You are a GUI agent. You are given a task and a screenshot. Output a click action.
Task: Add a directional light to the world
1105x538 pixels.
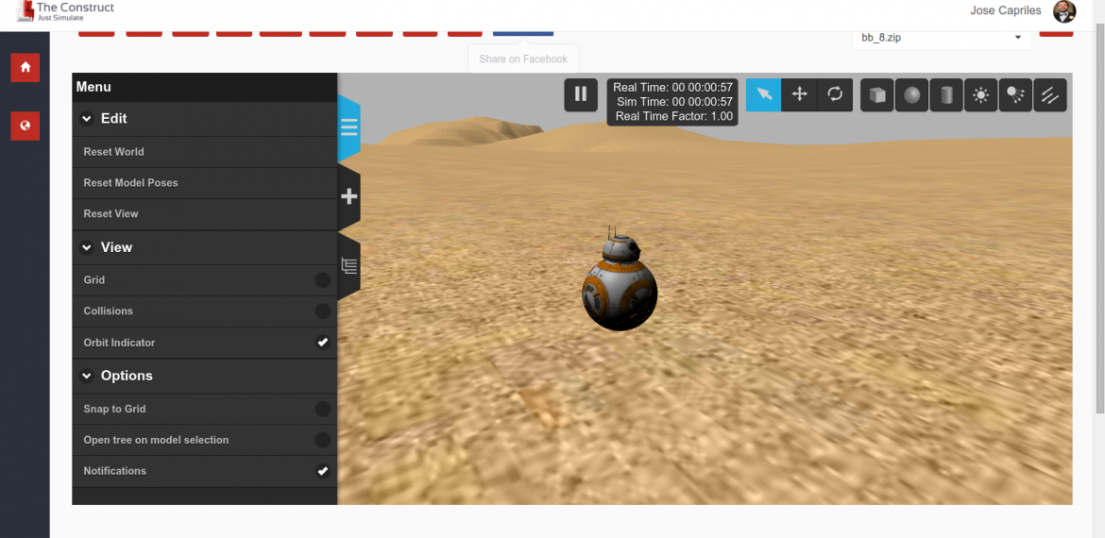(1050, 95)
